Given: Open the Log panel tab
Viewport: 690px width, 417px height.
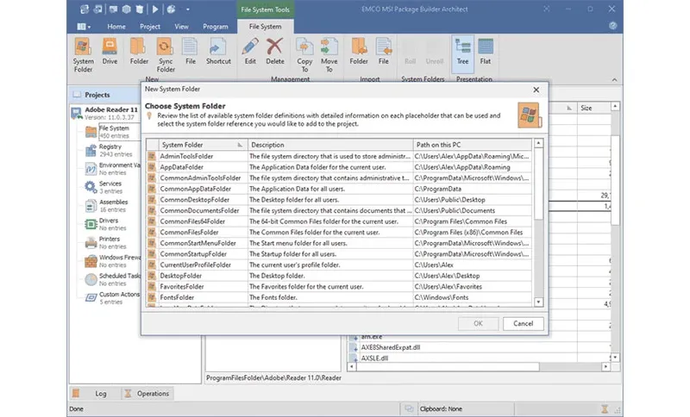Looking at the screenshot, I should 95,394.
